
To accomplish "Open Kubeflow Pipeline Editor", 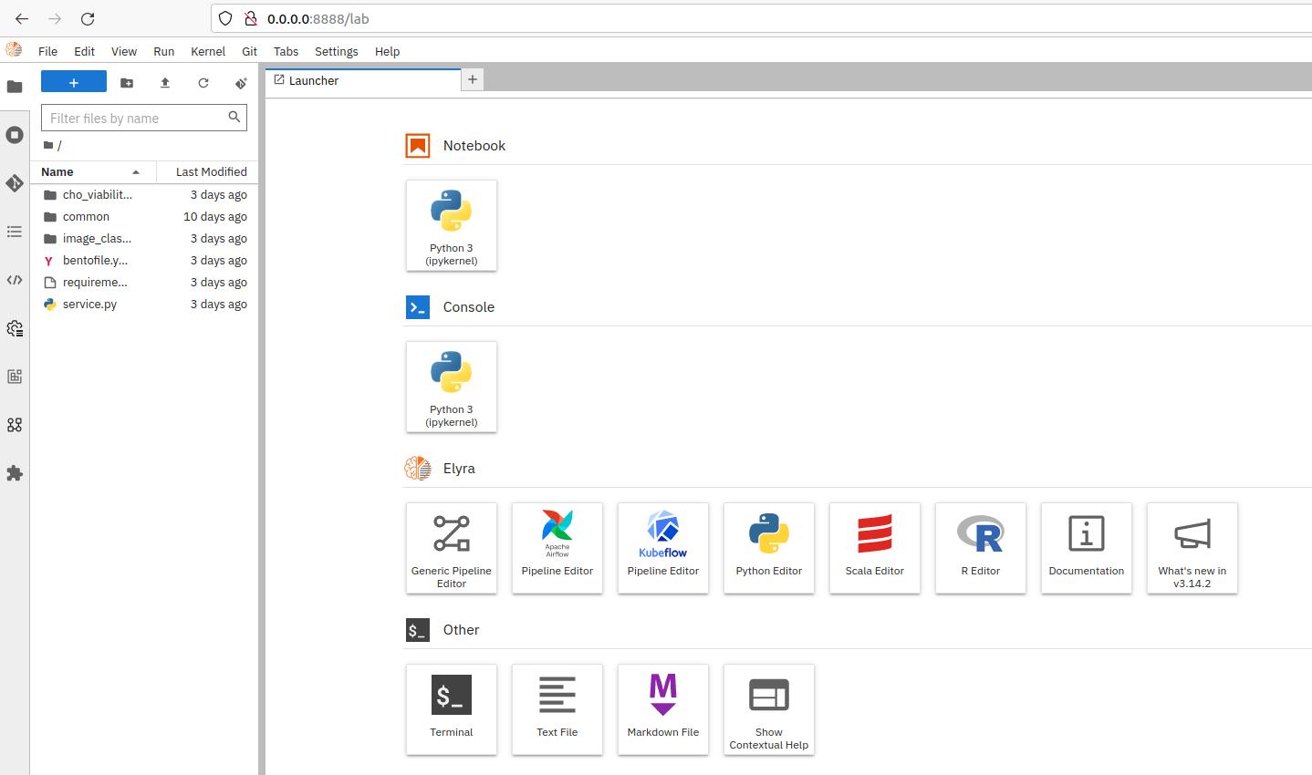I will [663, 548].
